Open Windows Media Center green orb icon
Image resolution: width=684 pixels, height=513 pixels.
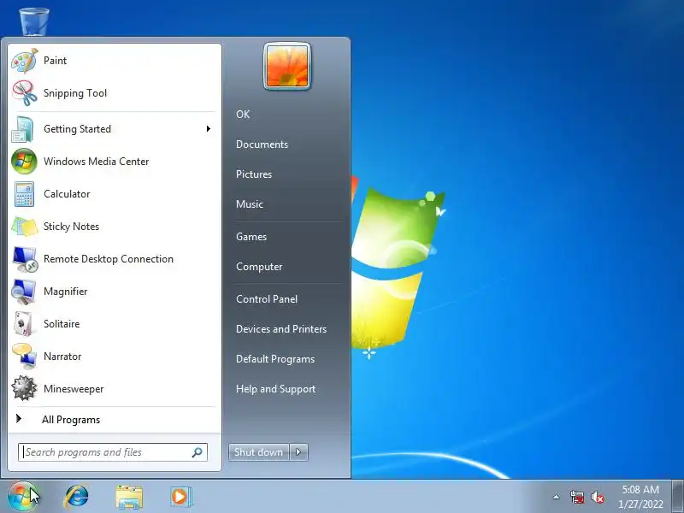coord(24,162)
